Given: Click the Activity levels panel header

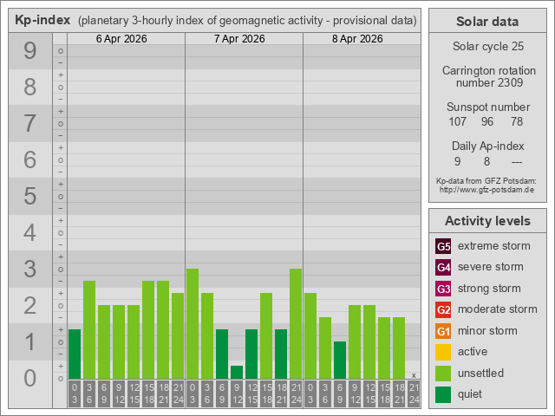Looking at the screenshot, I should 486,221.
